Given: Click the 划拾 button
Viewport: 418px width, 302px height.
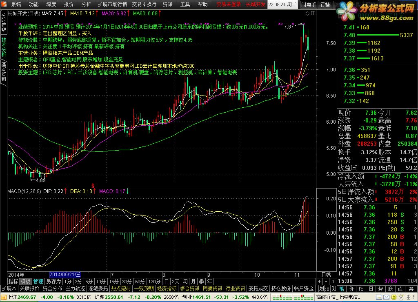Looking at the screenshot, I should click(324, 289).
